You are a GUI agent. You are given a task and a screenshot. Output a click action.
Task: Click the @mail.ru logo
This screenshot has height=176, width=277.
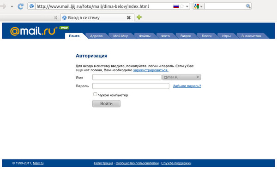[x=34, y=31]
